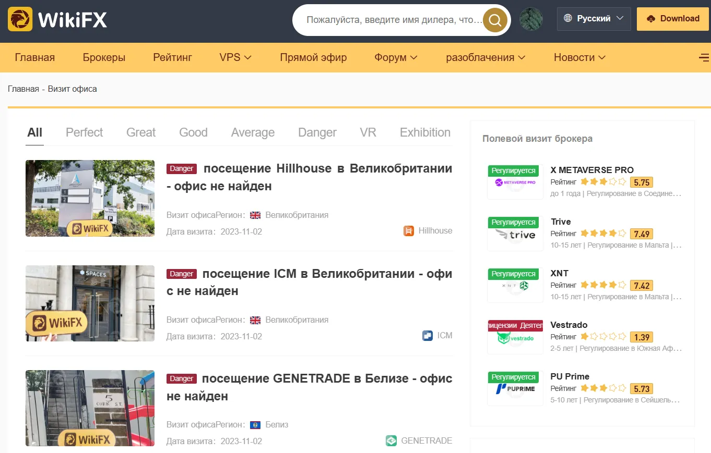This screenshot has height=453, width=711.
Task: Open the Прямой эфир navigation item
Action: click(x=313, y=57)
